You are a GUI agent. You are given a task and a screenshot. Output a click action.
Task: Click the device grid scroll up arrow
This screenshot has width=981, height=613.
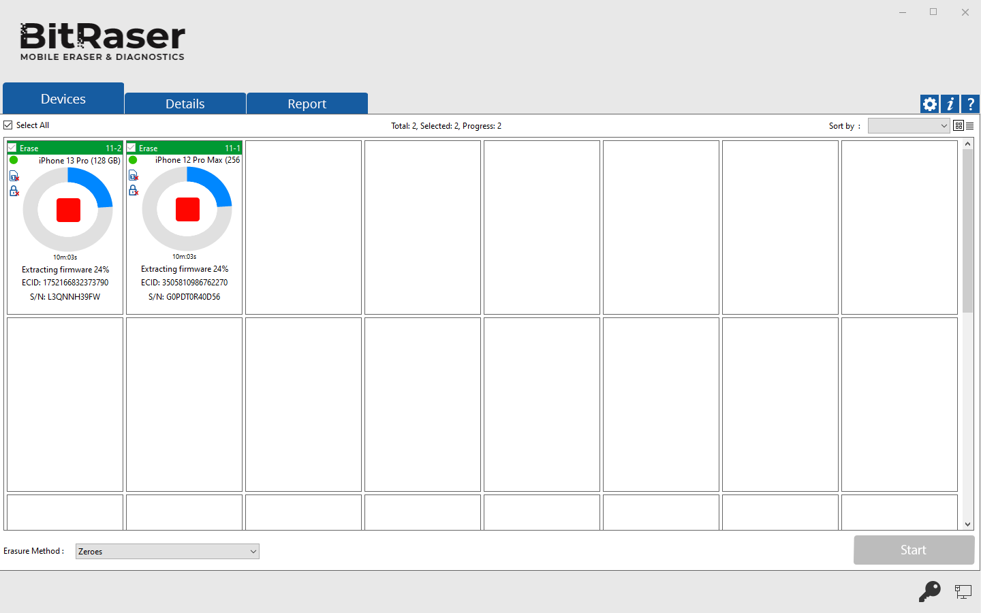[968, 144]
